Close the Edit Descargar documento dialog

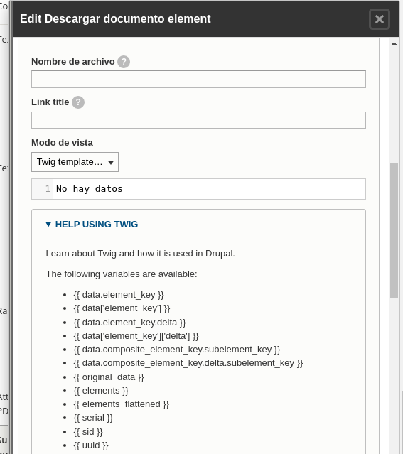coord(380,19)
